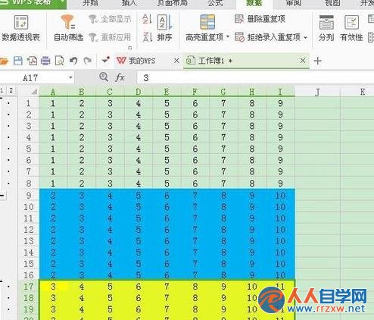Click the undo arrow in quick toolbar
The width and height of the screenshot is (374, 320).
click(73, 61)
